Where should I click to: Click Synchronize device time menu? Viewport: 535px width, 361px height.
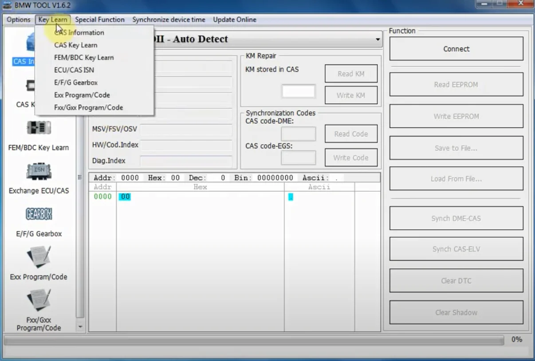(x=169, y=20)
